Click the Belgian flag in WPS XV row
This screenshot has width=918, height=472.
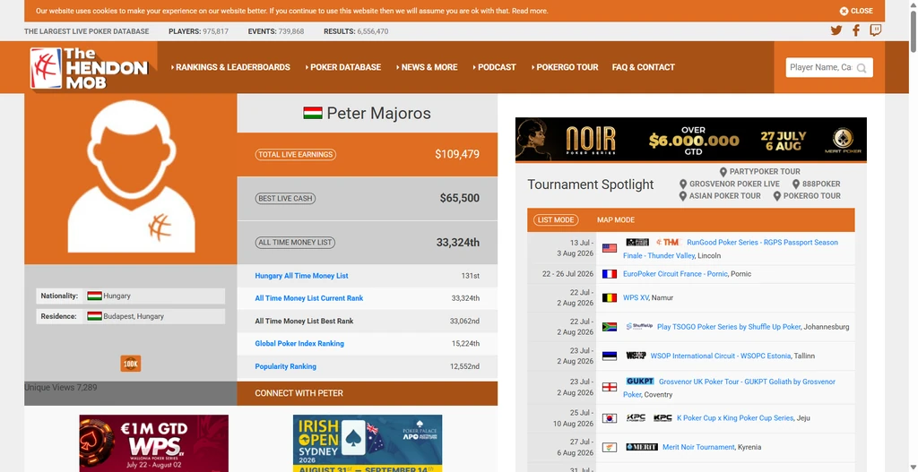pos(610,297)
